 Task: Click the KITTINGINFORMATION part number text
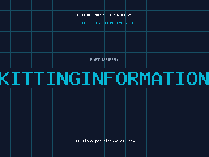pos(104,78)
